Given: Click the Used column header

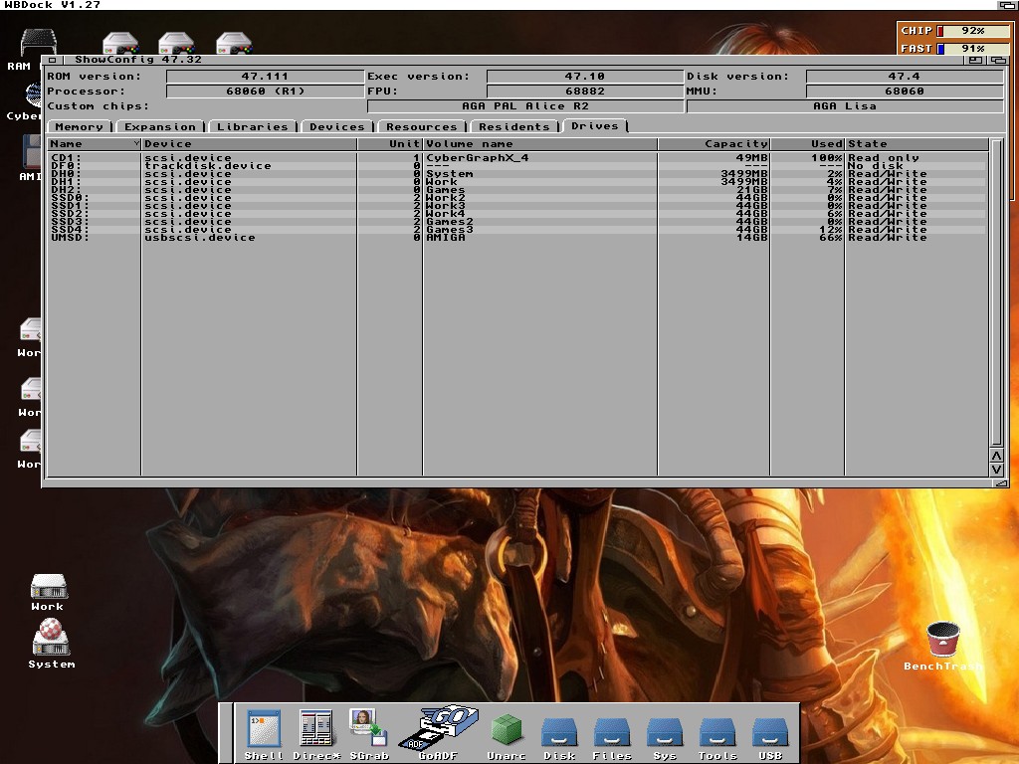Looking at the screenshot, I should pyautogui.click(x=807, y=143).
